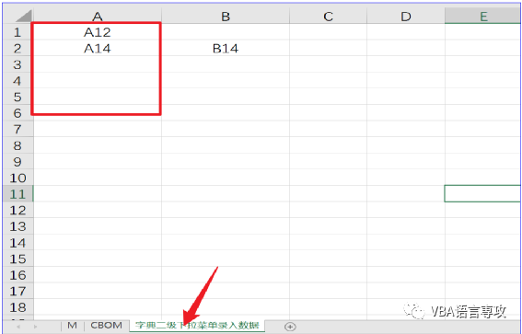Select row 7 header

[17, 129]
